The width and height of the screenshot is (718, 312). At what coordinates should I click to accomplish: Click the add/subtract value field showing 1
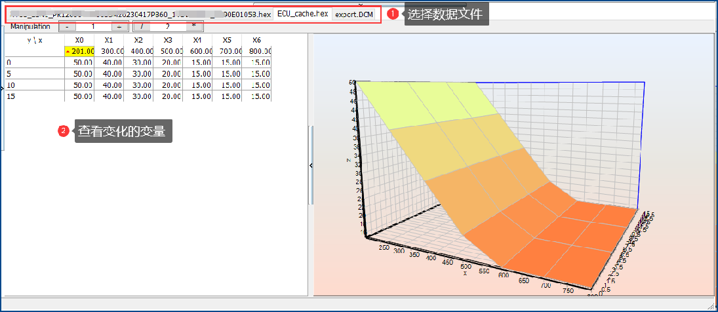click(x=93, y=26)
